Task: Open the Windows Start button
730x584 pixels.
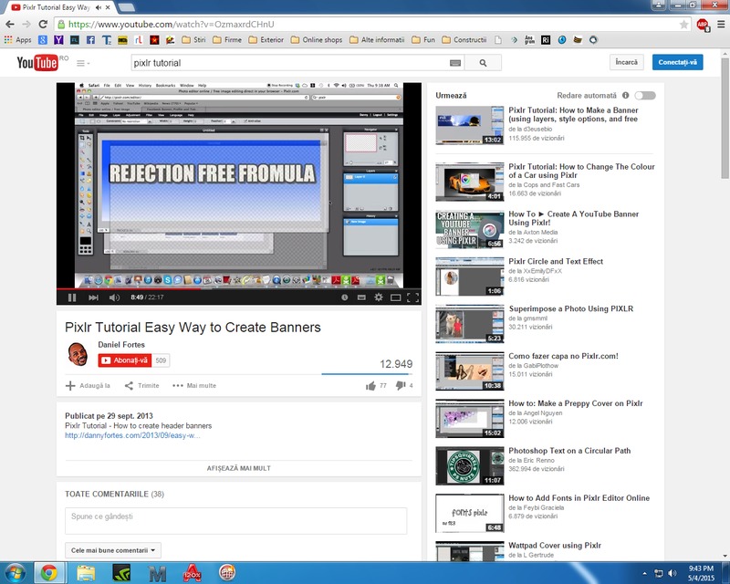Action: pyautogui.click(x=15, y=573)
